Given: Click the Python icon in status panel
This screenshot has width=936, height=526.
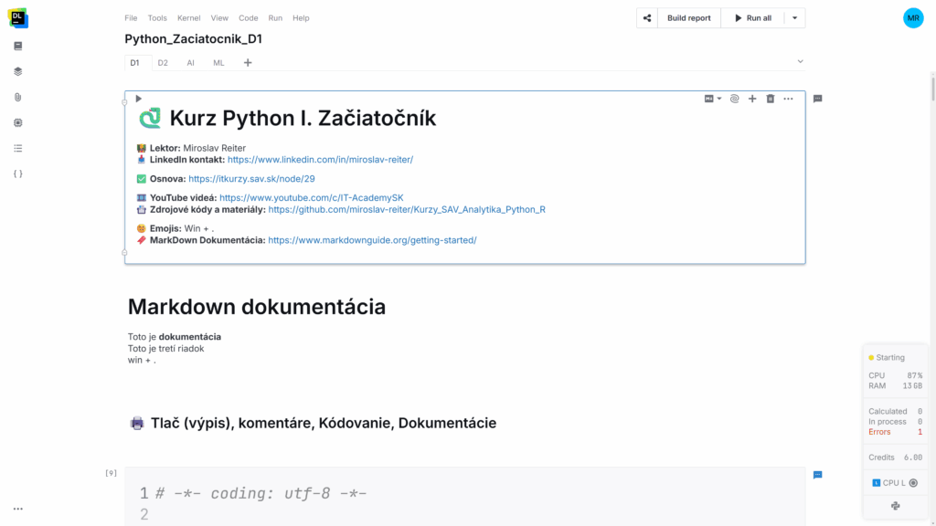Looking at the screenshot, I should [x=896, y=506].
